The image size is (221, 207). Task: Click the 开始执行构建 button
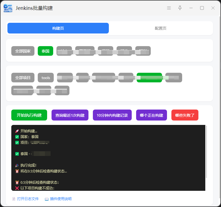click(29, 115)
